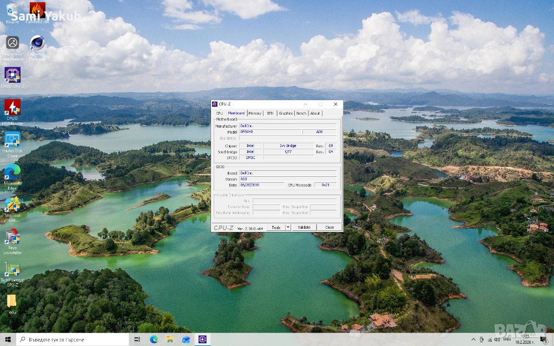The width and height of the screenshot is (554, 346).
Task: Open the SPD tab
Action: [270, 114]
